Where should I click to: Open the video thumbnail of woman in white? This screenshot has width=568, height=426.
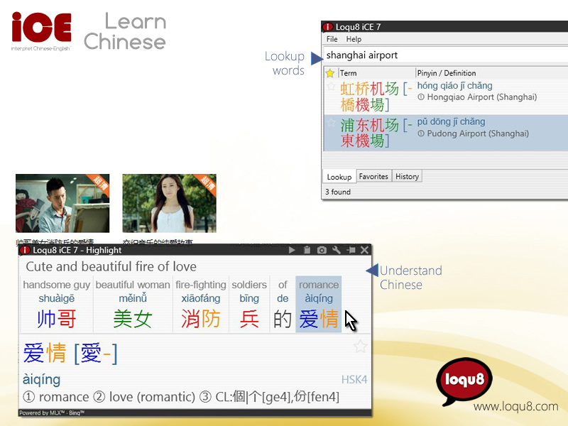click(x=169, y=203)
